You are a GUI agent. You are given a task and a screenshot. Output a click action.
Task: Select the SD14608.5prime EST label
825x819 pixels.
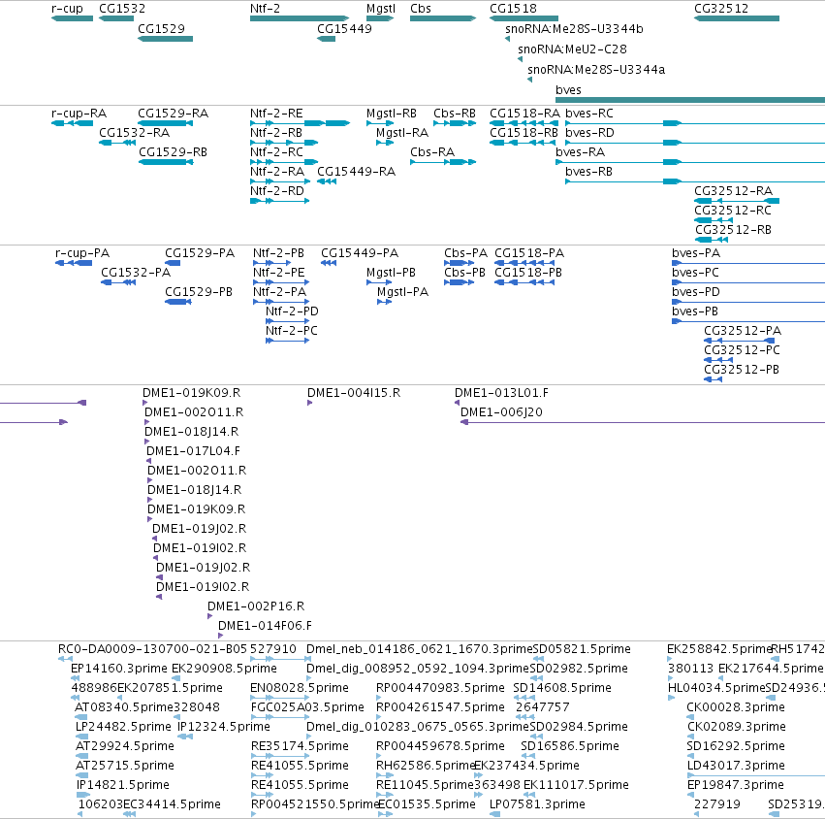[562, 688]
